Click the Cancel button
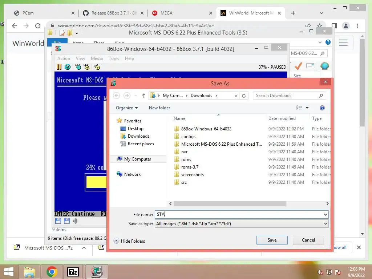Image resolution: width=372 pixels, height=279 pixels. click(x=308, y=240)
